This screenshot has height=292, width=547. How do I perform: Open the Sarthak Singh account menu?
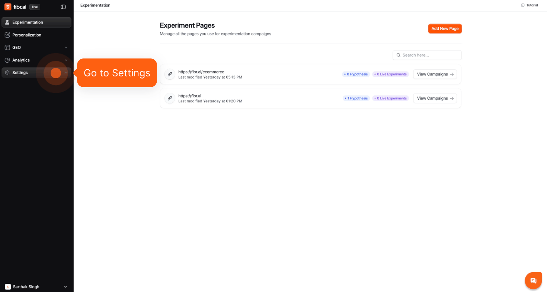(x=36, y=287)
